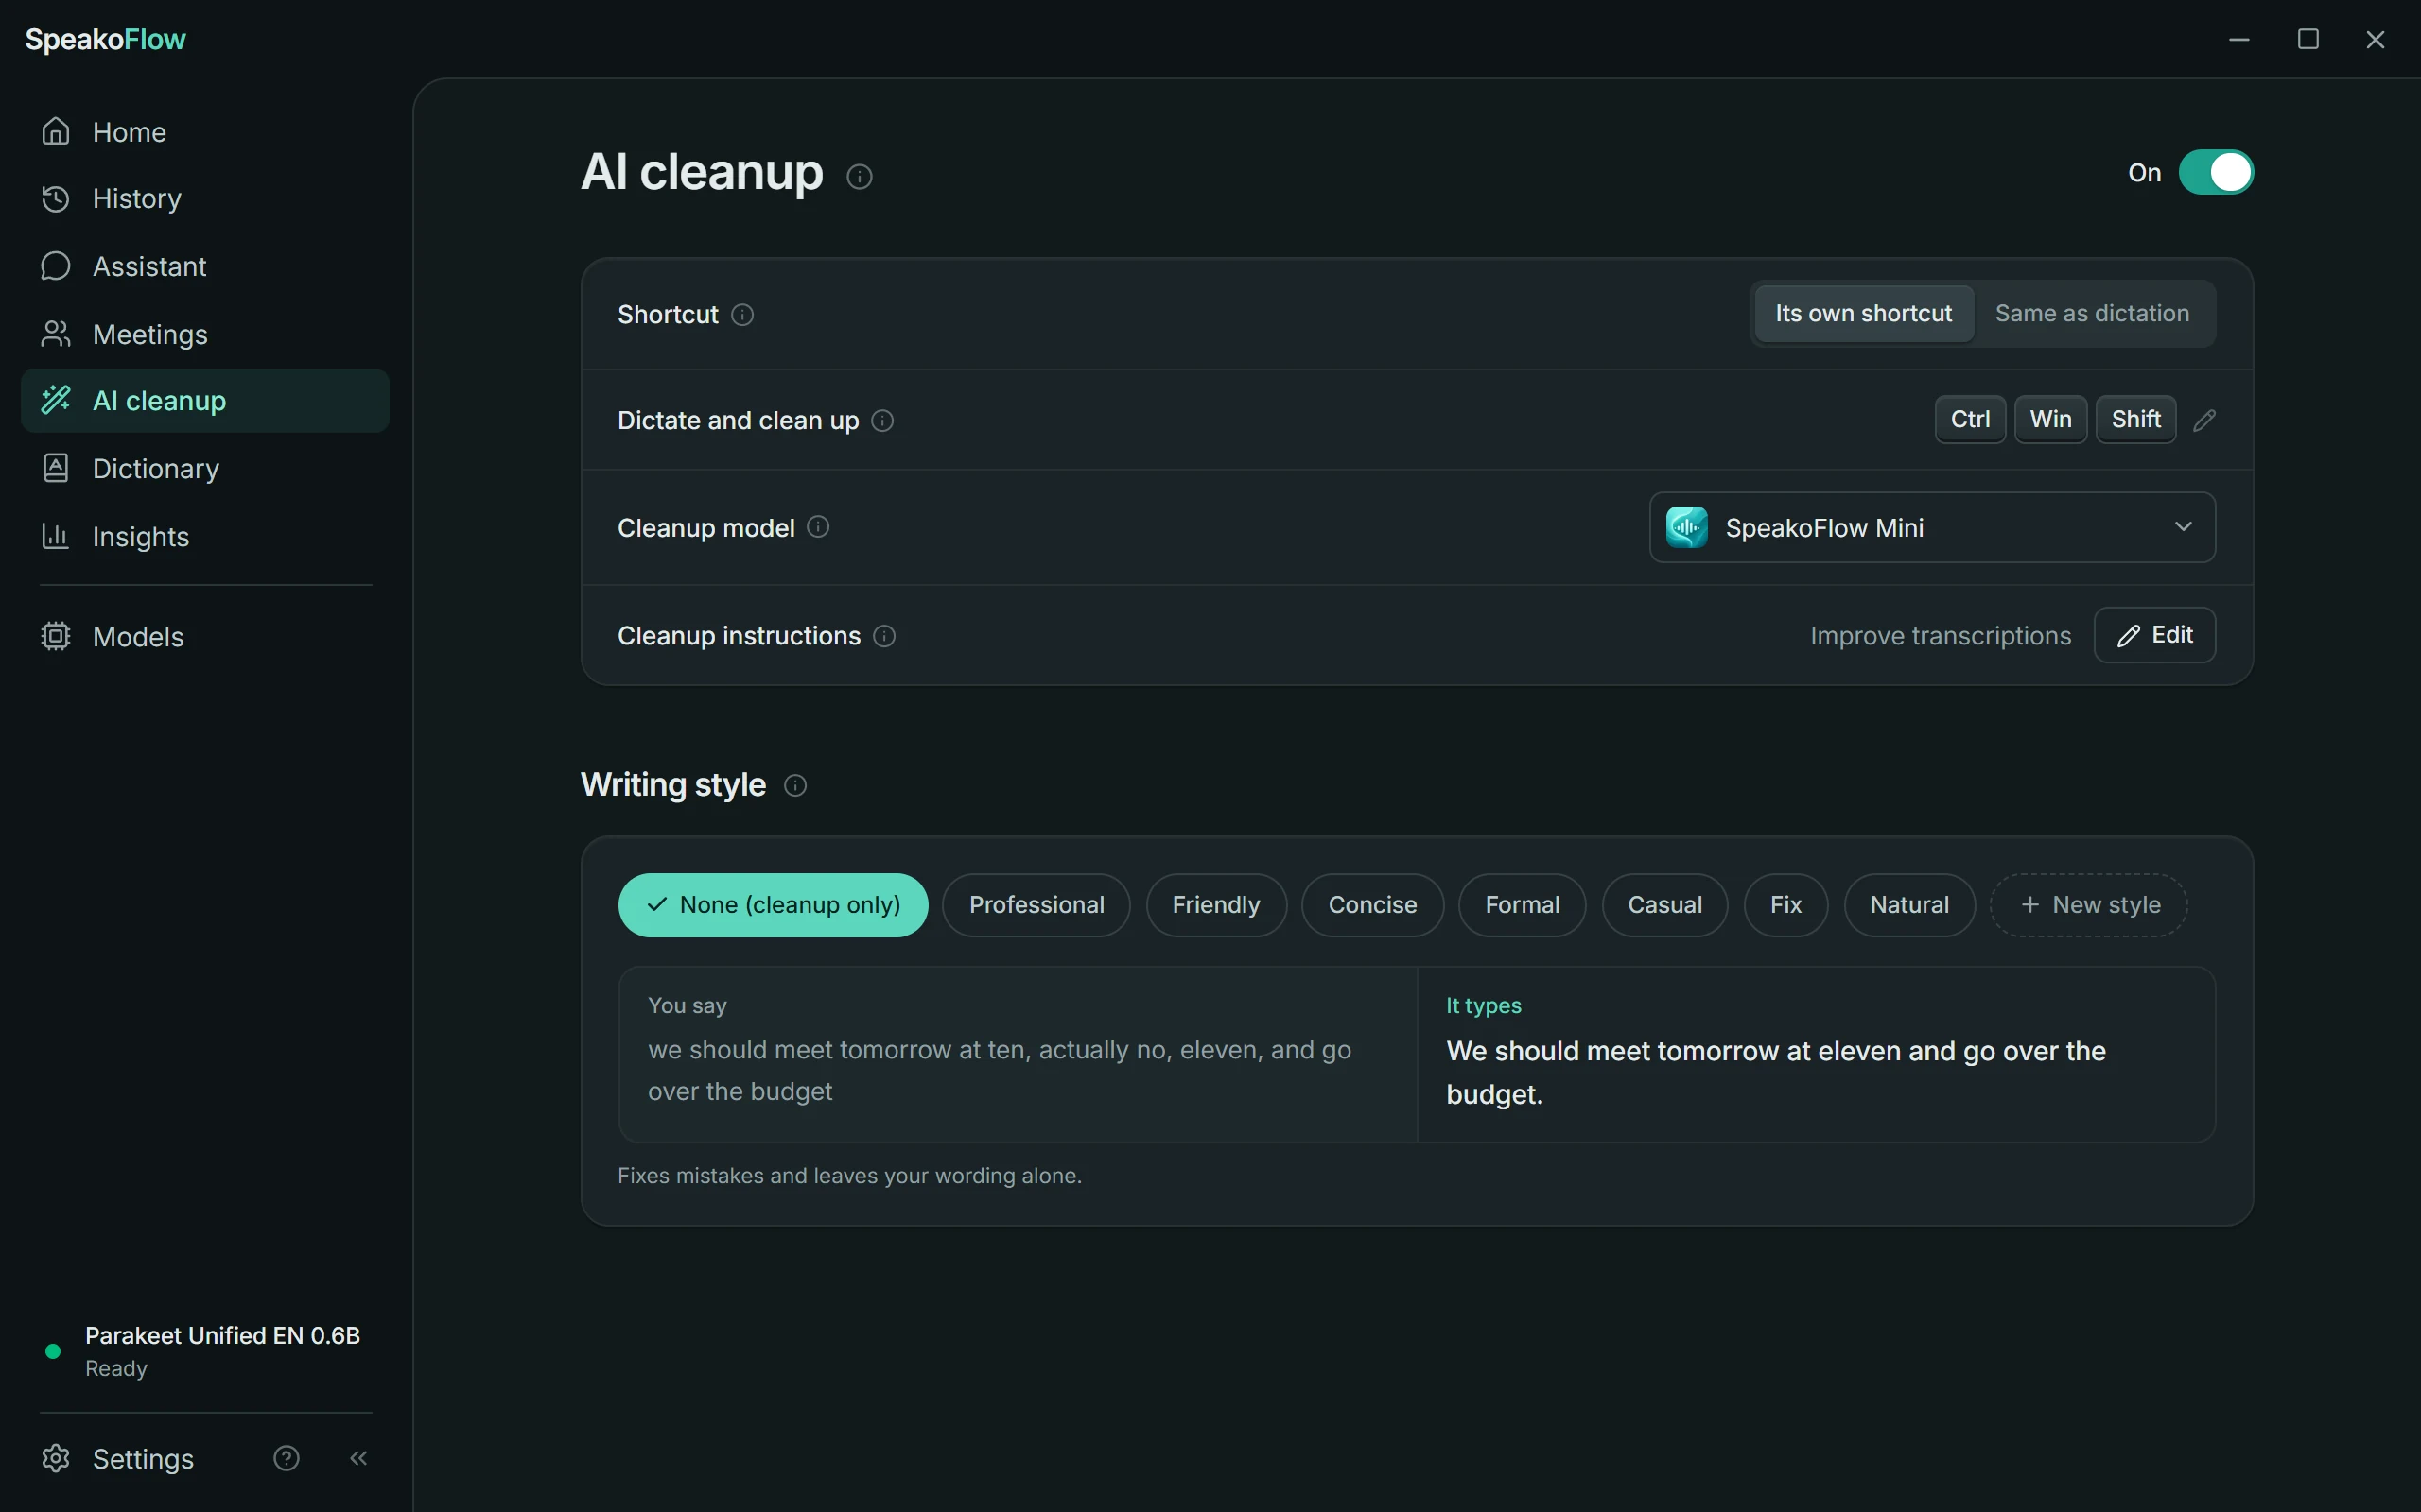This screenshot has width=2421, height=1512.
Task: Collapse the sidebar with double-chevron icon
Action: tap(359, 1458)
